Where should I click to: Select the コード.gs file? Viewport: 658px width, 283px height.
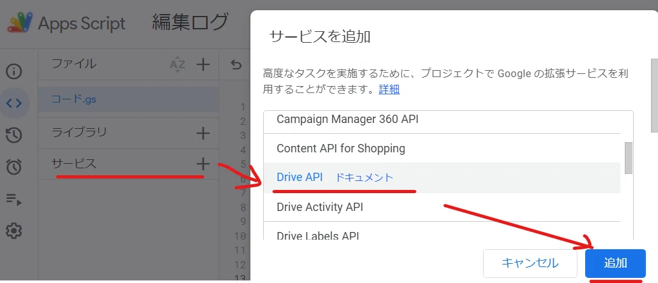click(x=128, y=99)
